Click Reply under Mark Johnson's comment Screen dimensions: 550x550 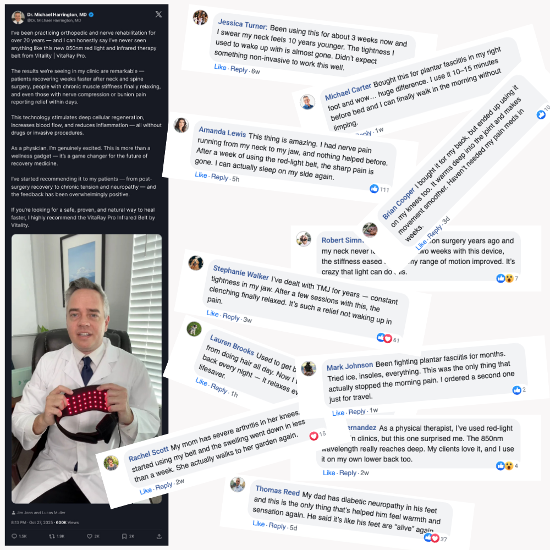[x=357, y=411]
